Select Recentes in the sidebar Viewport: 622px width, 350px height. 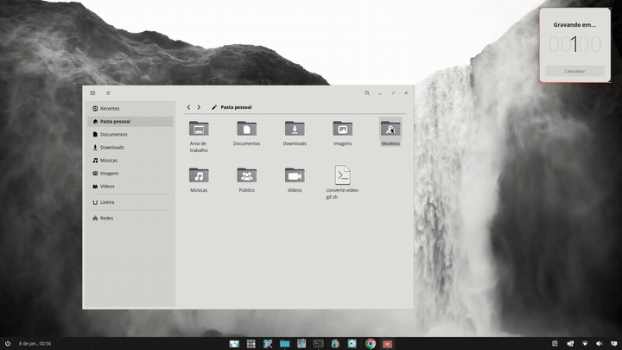point(110,109)
